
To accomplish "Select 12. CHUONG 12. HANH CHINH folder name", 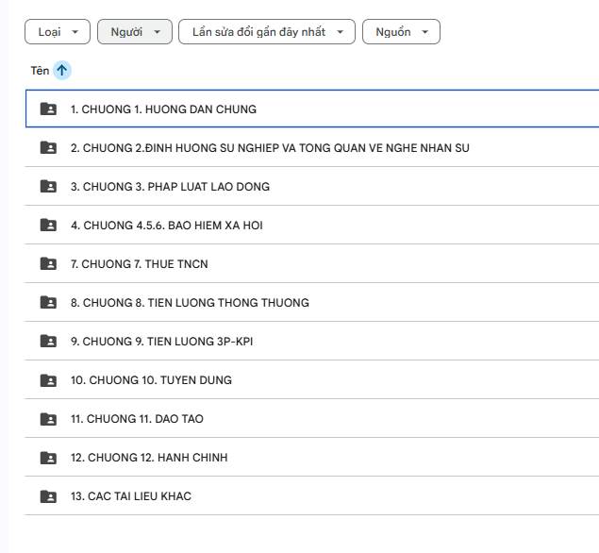I will [149, 458].
